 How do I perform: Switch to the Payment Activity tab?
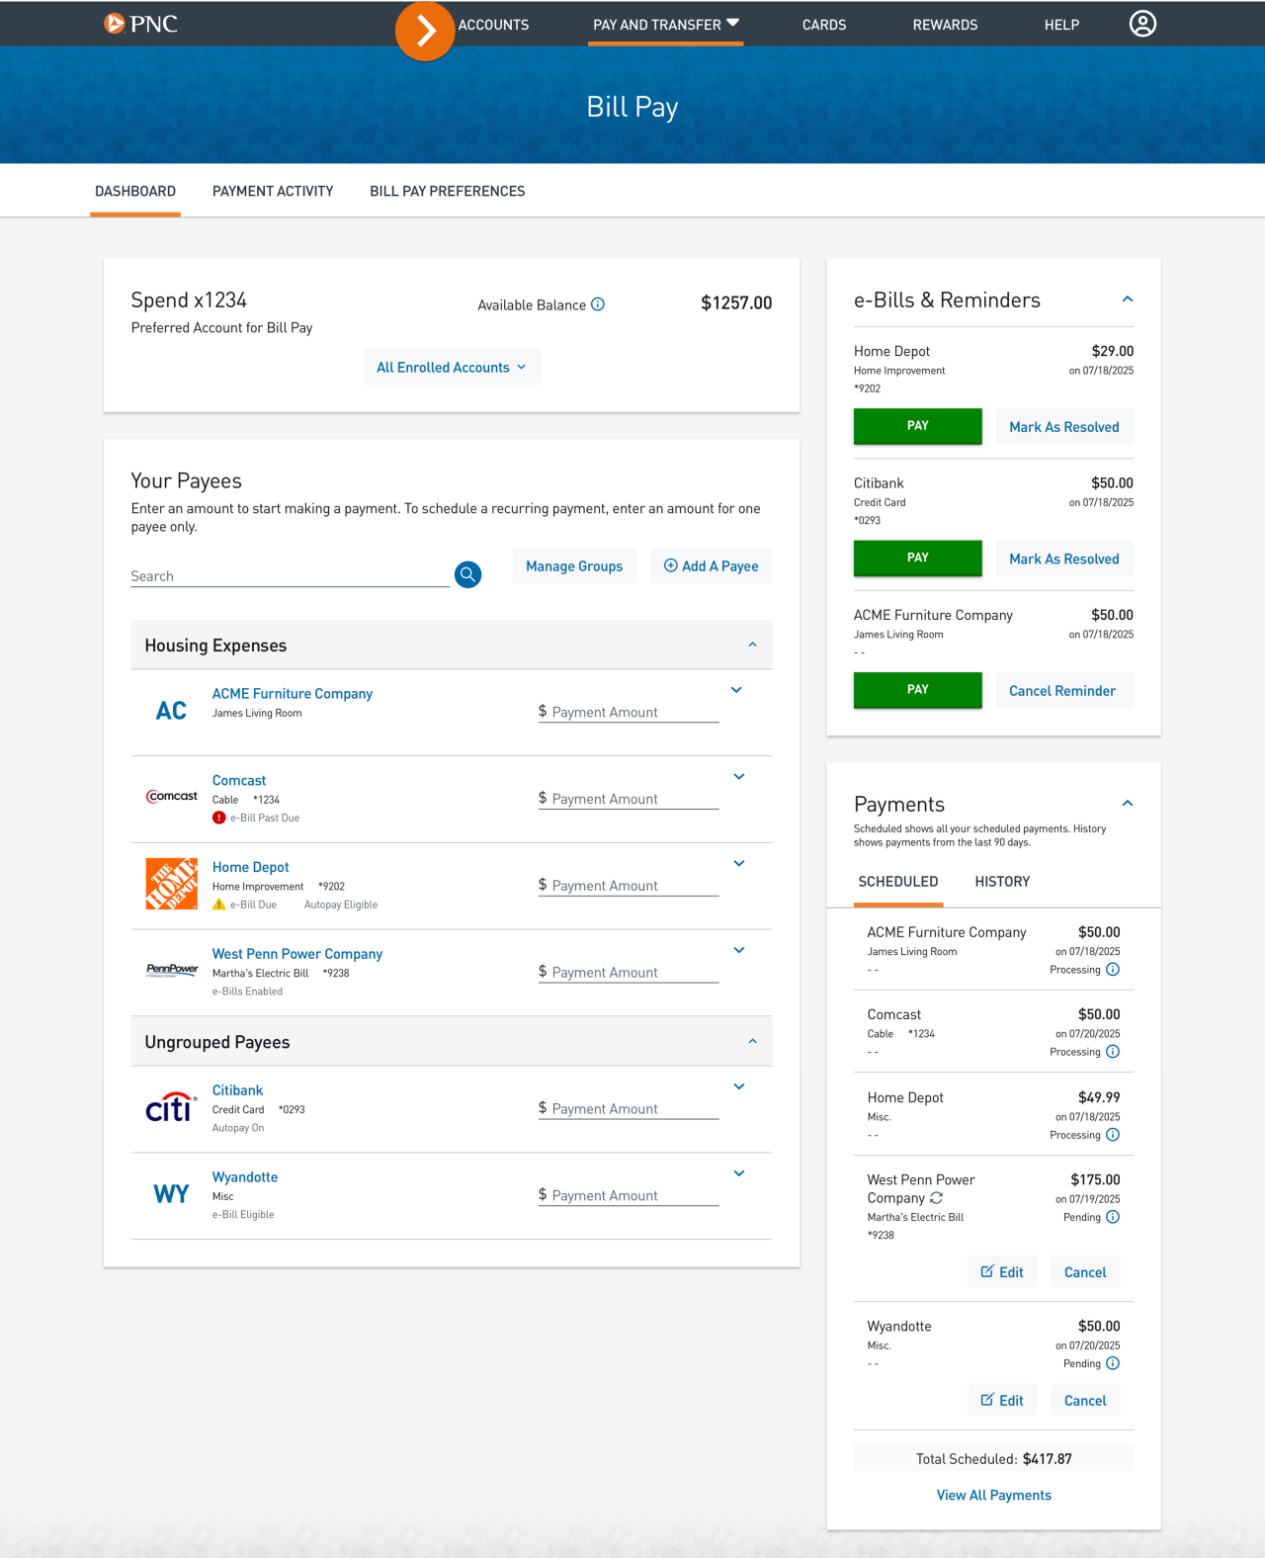(273, 191)
